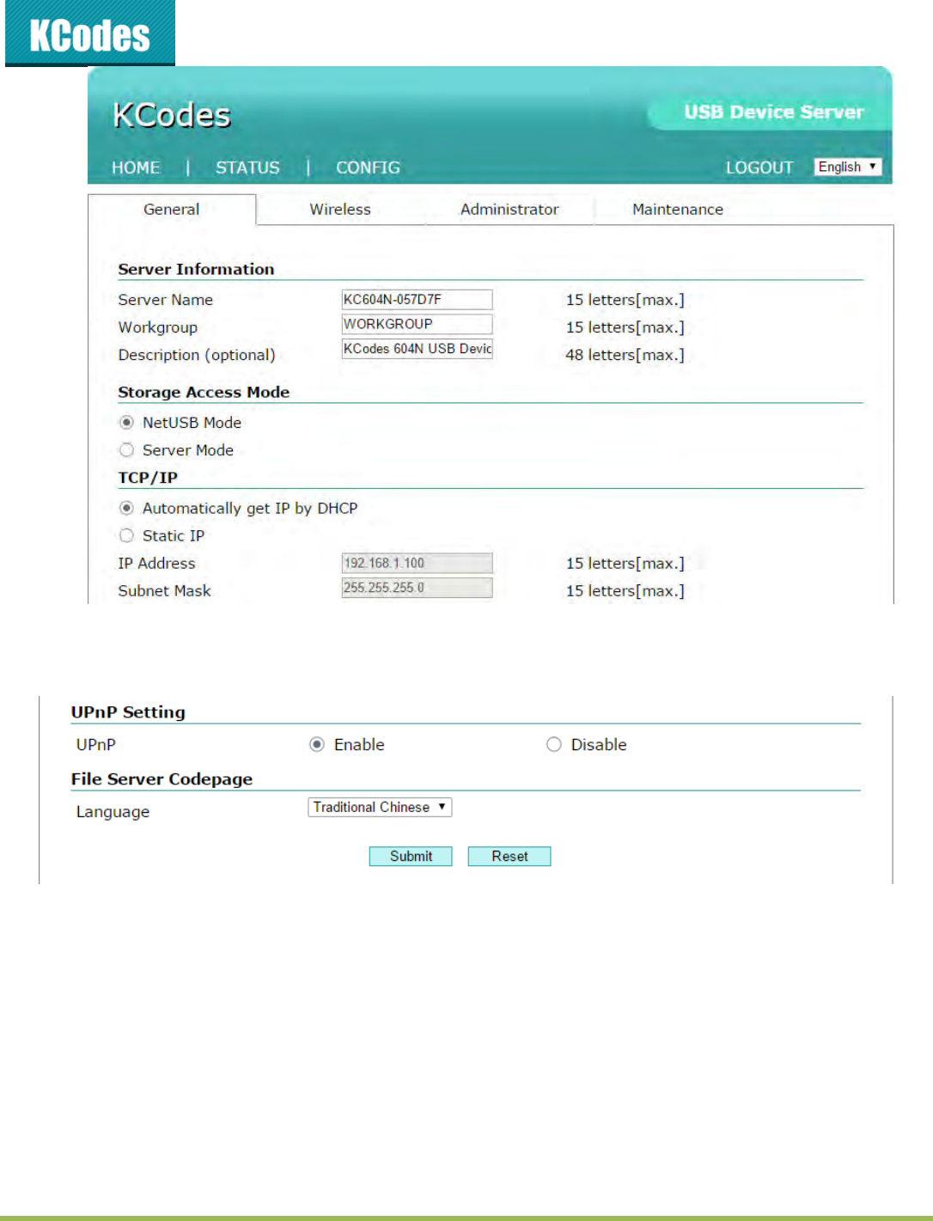
Task: Click the KCodes banner title text
Action: click(172, 115)
